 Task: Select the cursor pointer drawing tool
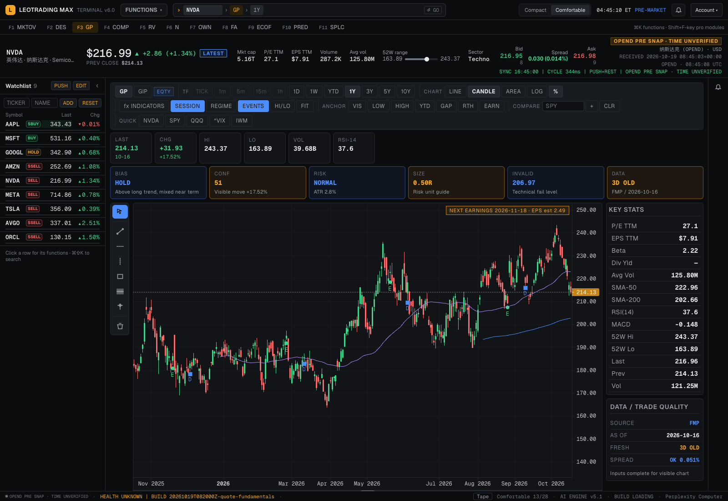point(120,212)
